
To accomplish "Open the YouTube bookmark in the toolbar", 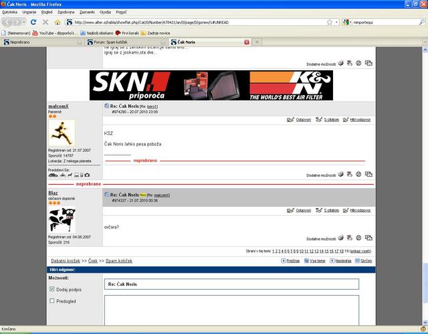I will click(x=53, y=33).
